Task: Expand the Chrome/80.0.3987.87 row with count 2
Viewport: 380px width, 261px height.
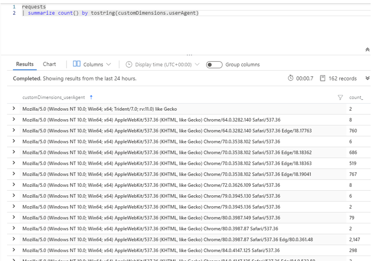Action: coord(14,228)
